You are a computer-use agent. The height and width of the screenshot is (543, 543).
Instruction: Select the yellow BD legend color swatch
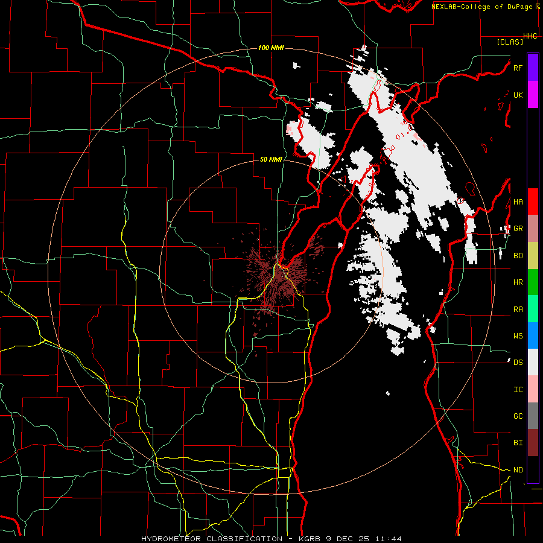[x=533, y=255]
